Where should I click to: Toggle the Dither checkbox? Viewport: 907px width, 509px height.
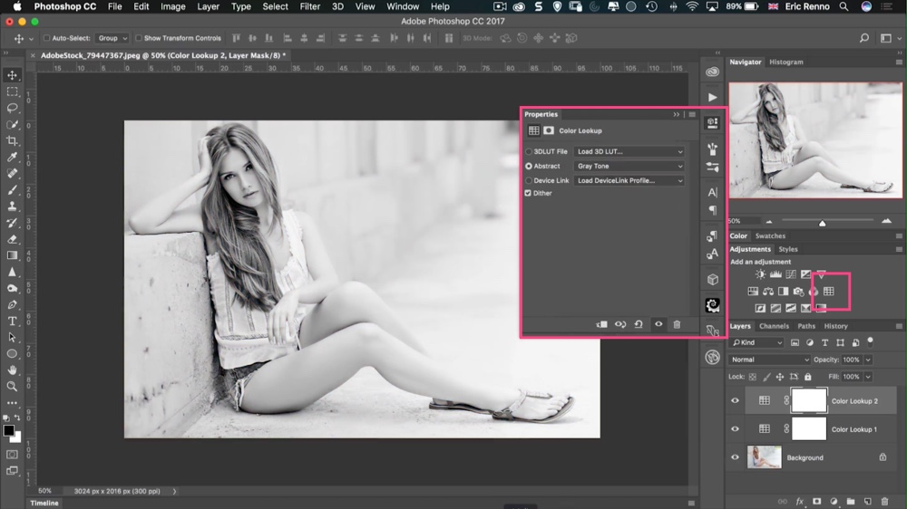tap(529, 193)
